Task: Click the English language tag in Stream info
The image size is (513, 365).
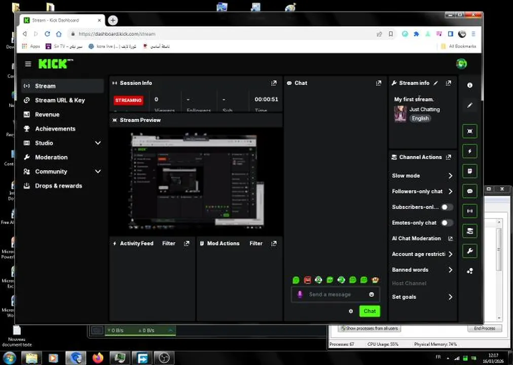Action: pos(420,119)
